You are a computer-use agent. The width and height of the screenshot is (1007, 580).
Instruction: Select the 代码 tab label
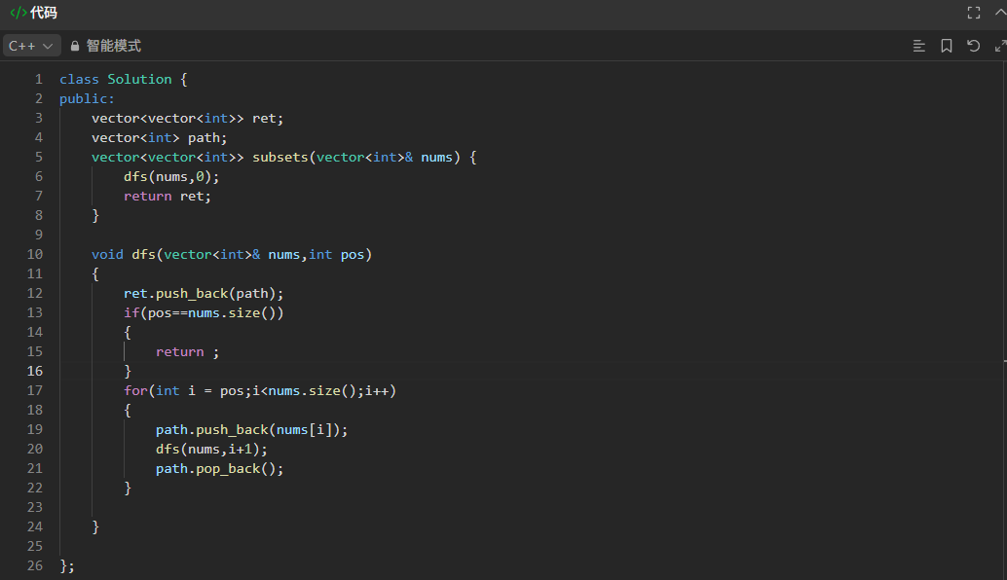click(x=44, y=13)
